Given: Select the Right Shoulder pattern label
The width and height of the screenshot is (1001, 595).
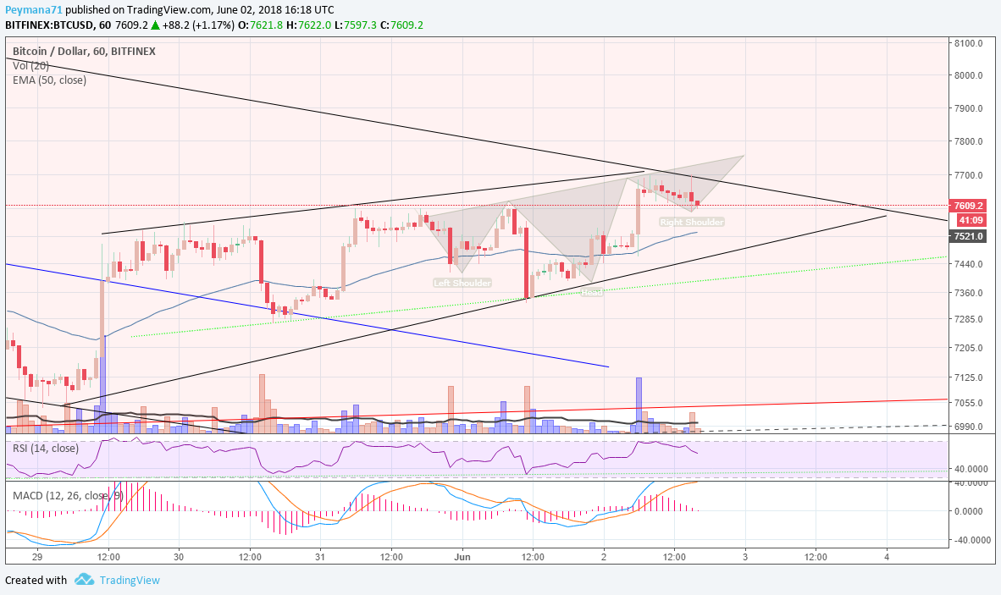Looking at the screenshot, I should point(692,222).
